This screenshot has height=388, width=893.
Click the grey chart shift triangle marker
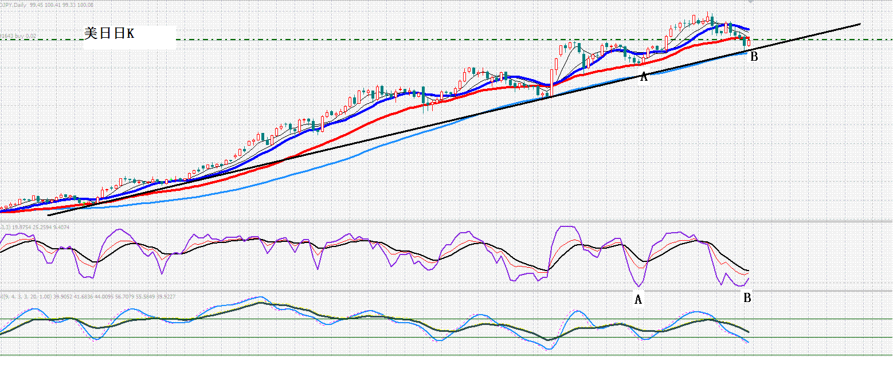(x=751, y=2)
